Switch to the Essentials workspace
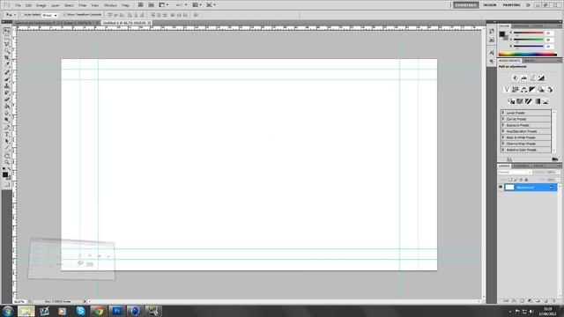 pos(465,5)
